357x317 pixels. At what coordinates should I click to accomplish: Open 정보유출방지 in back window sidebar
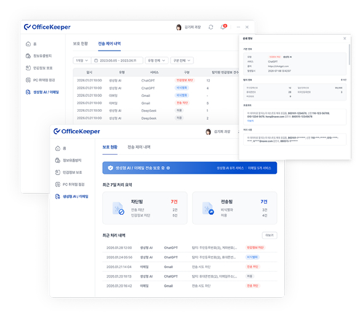[39, 56]
